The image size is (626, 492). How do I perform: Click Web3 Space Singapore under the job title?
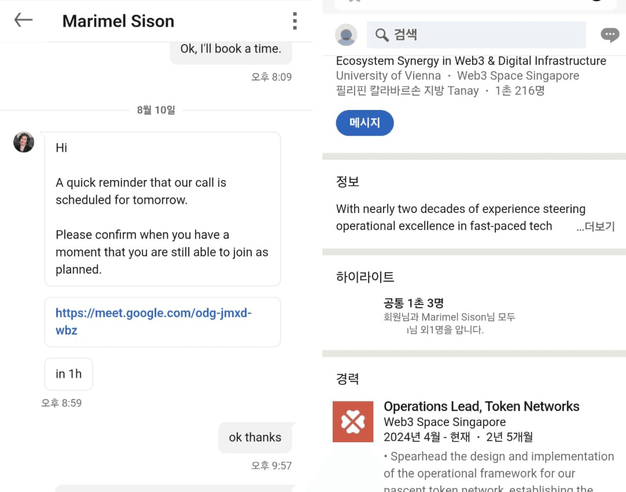click(444, 422)
